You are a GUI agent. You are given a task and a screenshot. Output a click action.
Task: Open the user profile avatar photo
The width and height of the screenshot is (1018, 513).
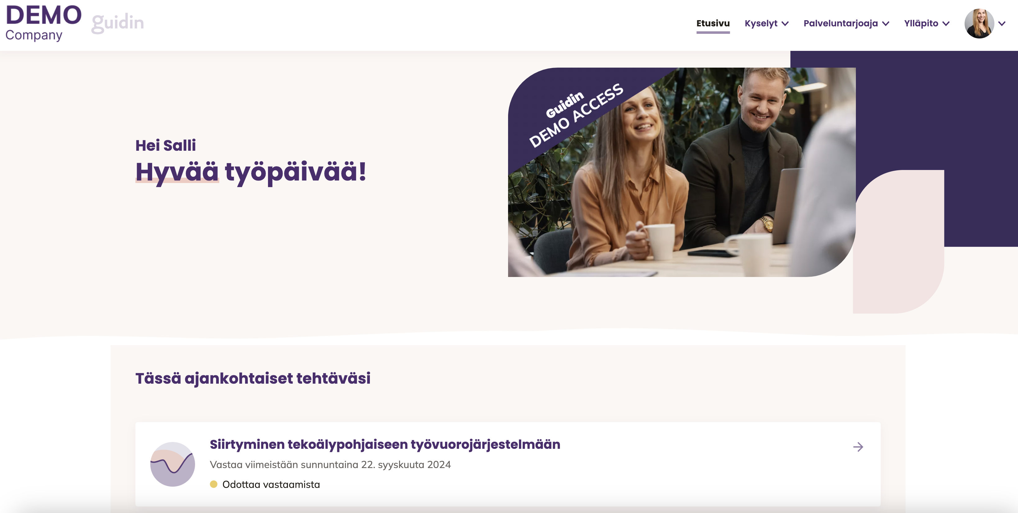click(x=979, y=24)
